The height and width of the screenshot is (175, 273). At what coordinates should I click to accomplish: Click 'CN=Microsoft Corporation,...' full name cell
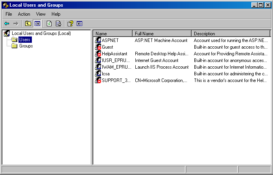pos(161,80)
